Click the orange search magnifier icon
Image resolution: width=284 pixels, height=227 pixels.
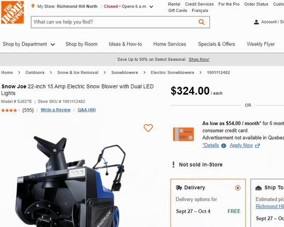click(x=201, y=22)
